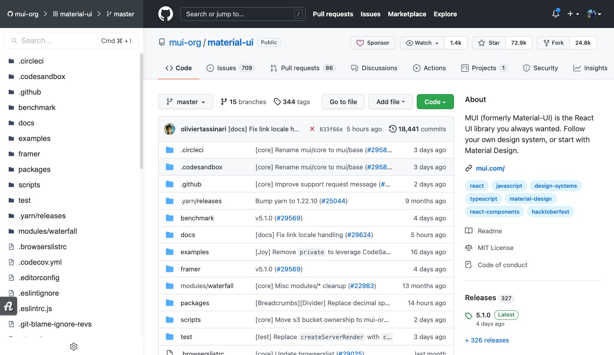Click the repository book icon

click(x=162, y=43)
